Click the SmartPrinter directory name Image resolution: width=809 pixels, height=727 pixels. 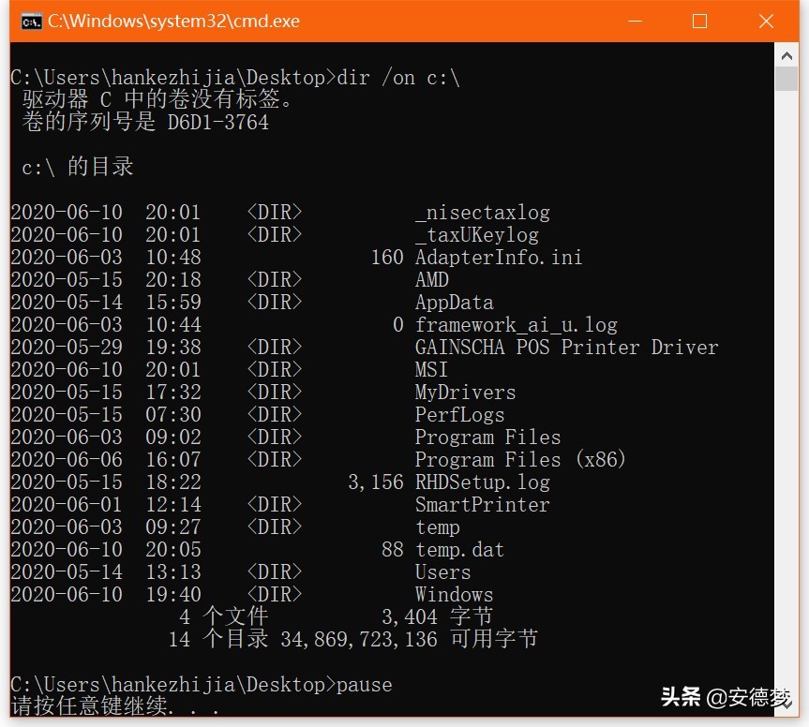(x=483, y=505)
